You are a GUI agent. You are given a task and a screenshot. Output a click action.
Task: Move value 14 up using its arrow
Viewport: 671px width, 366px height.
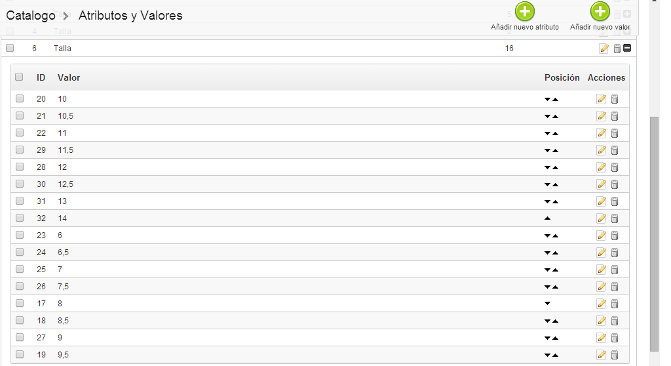coord(548,218)
